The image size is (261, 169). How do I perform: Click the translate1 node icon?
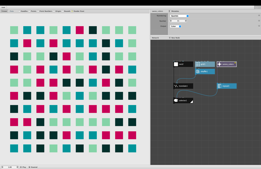(176, 86)
